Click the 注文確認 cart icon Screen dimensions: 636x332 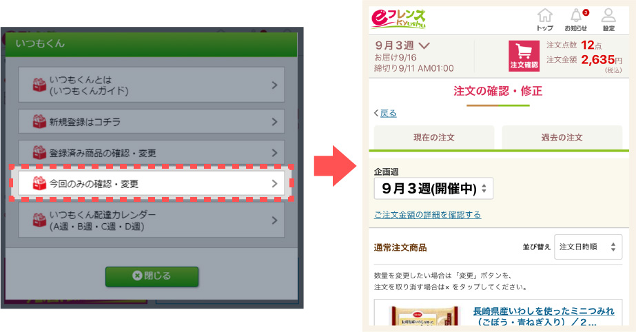click(524, 56)
